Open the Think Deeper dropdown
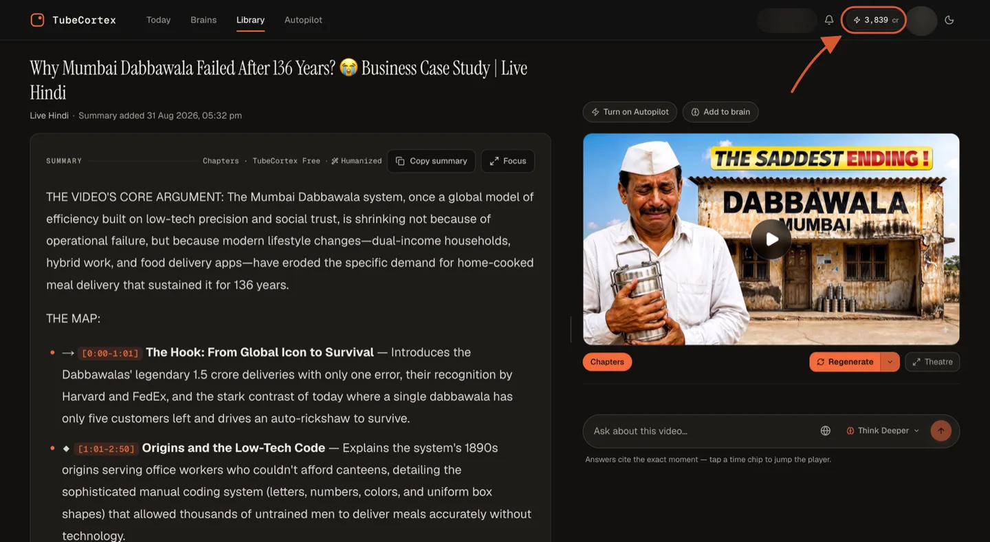 coord(883,431)
